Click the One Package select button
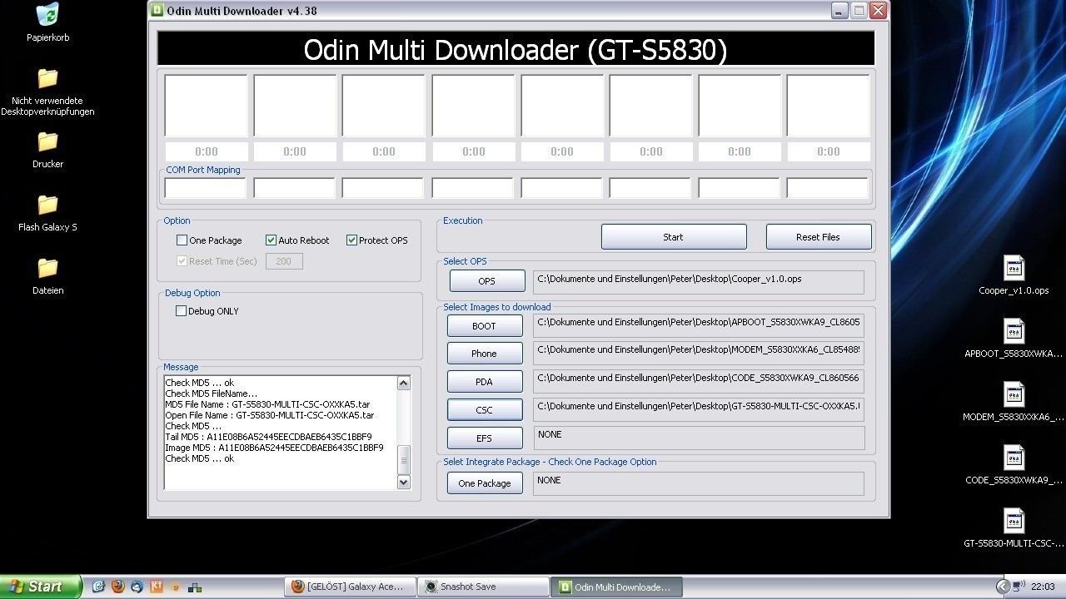 coord(485,483)
